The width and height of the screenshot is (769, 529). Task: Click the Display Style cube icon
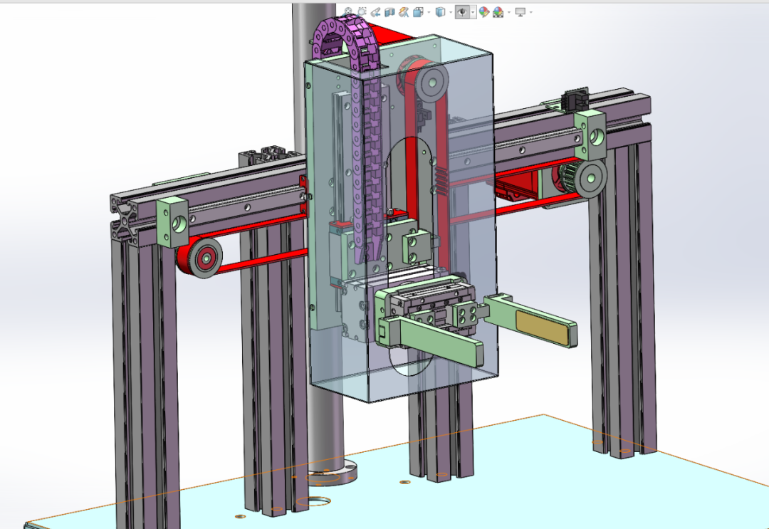pyautogui.click(x=441, y=12)
